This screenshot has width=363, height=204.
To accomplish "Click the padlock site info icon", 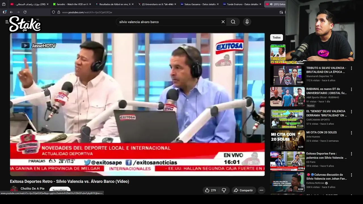I will click(x=59, y=12).
